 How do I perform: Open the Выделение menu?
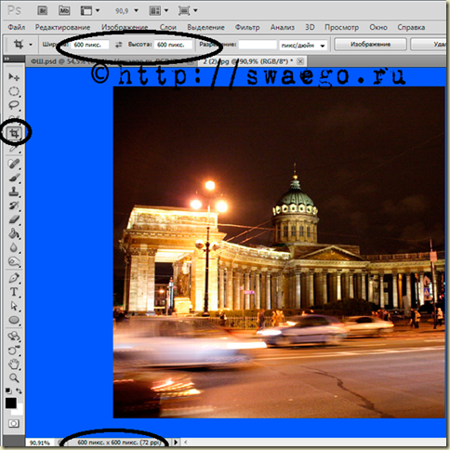(x=205, y=27)
